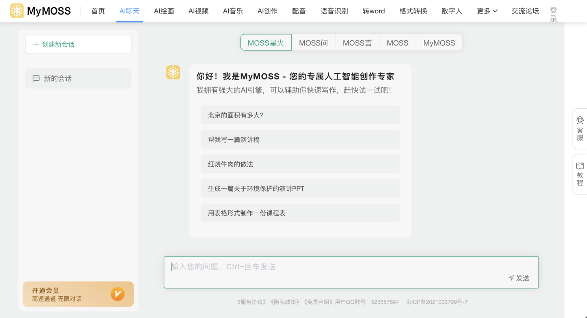This screenshot has height=318, width=587.
Task: Click the 创建新会话 button
Action: [x=78, y=44]
